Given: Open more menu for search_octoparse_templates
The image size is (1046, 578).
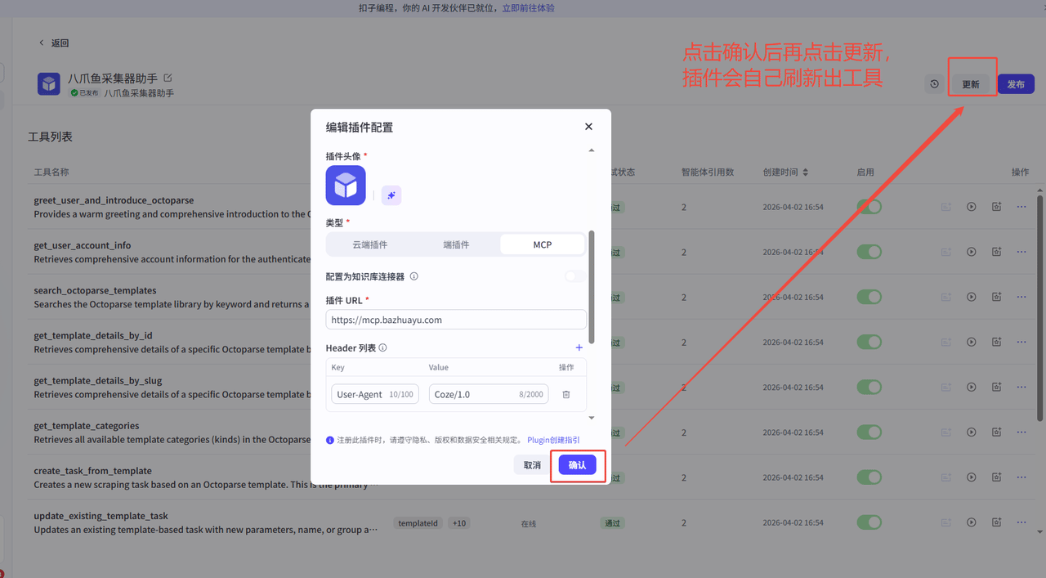Looking at the screenshot, I should point(1021,297).
